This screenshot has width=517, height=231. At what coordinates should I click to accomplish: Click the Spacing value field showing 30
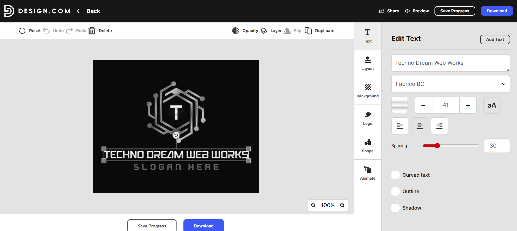[x=497, y=146]
